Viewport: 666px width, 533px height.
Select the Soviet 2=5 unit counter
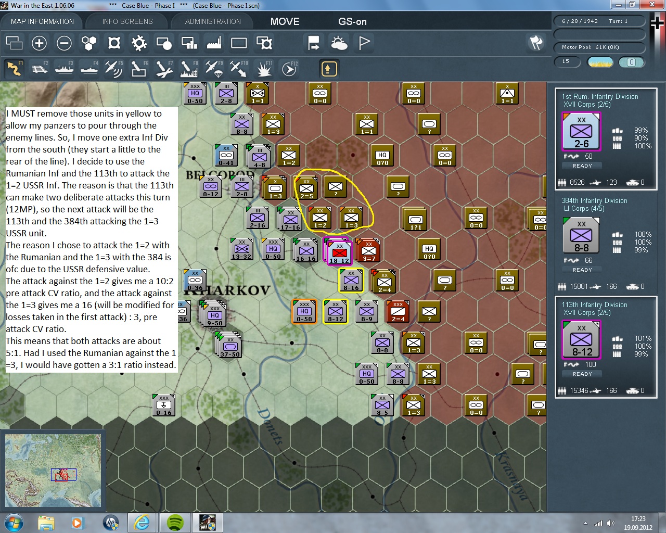coord(306,188)
